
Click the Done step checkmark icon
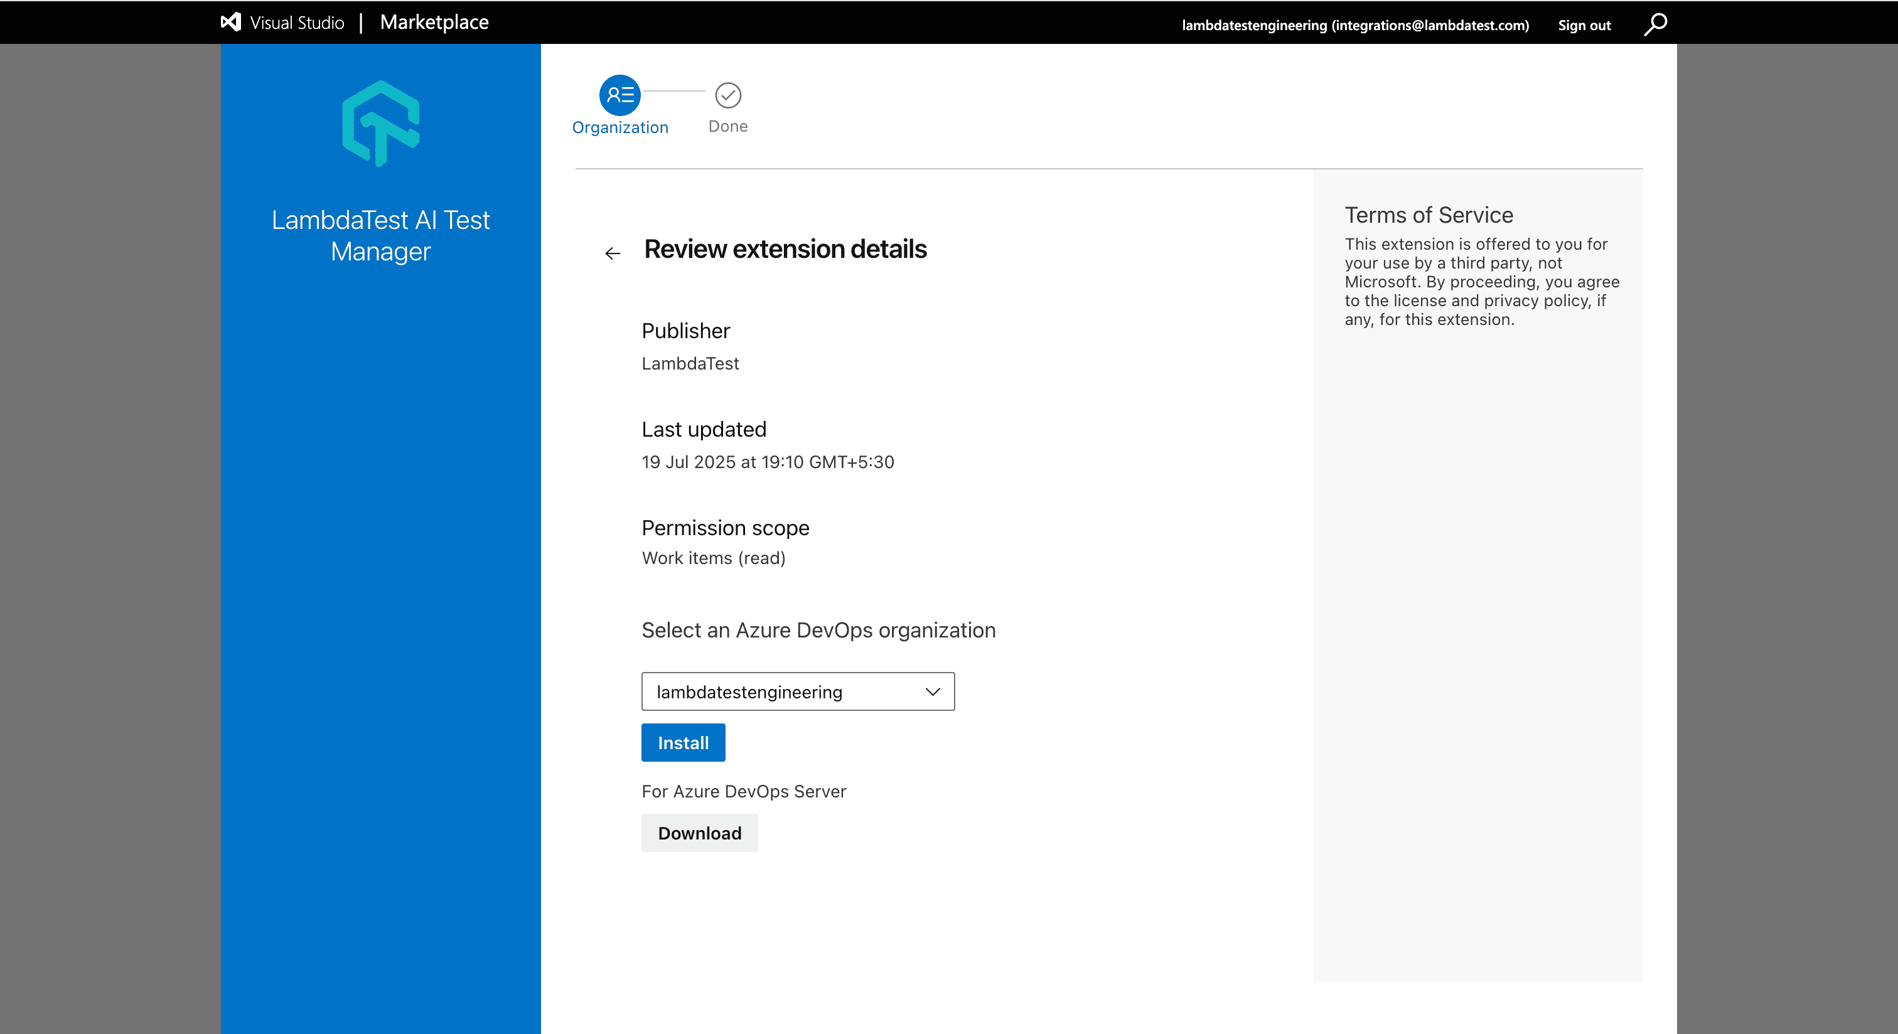pyautogui.click(x=727, y=95)
